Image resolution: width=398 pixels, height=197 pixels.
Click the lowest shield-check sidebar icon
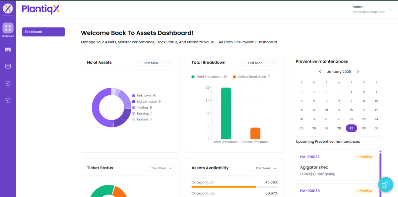click(x=8, y=100)
